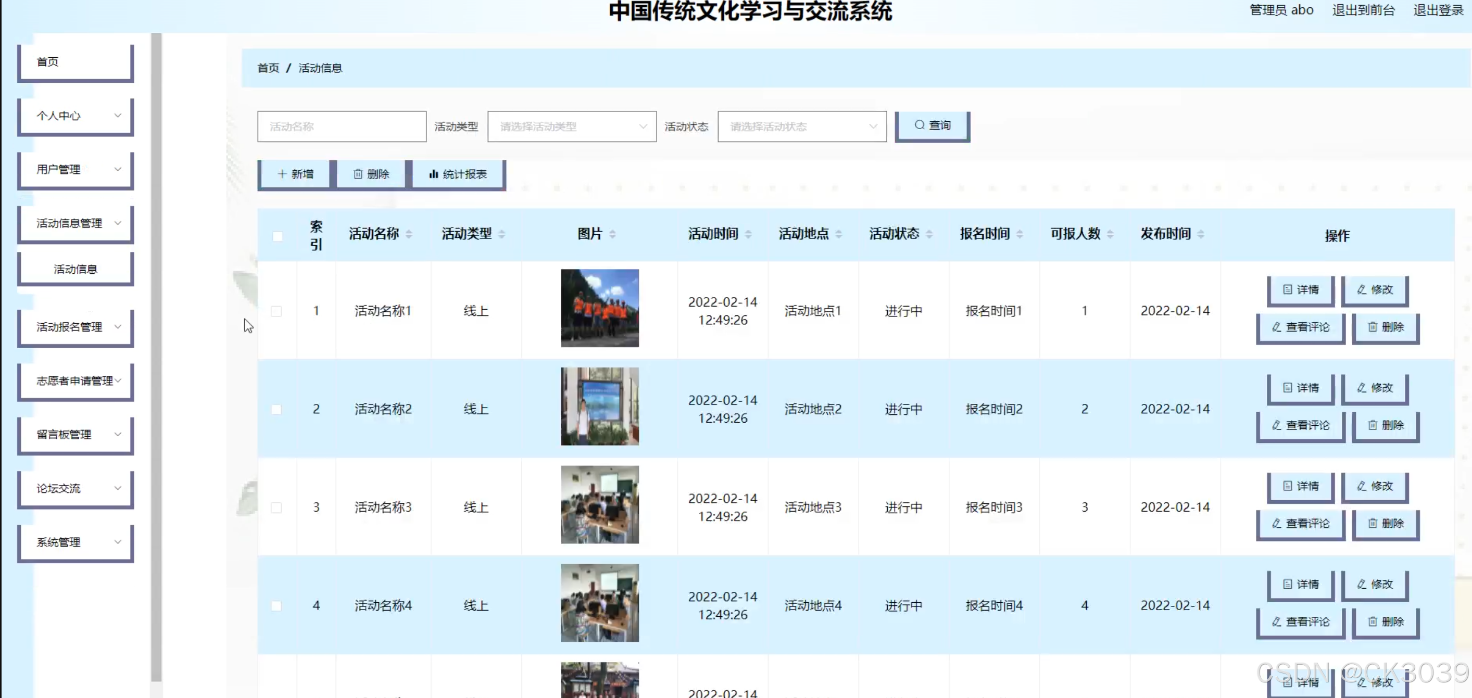Screen dimensions: 1472x698
Task: Select the checkbox for row 活动名称3
Action: [276, 508]
